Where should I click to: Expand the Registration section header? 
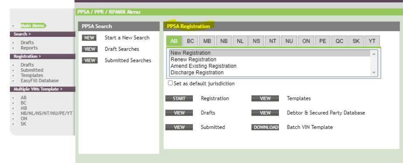tap(42, 56)
